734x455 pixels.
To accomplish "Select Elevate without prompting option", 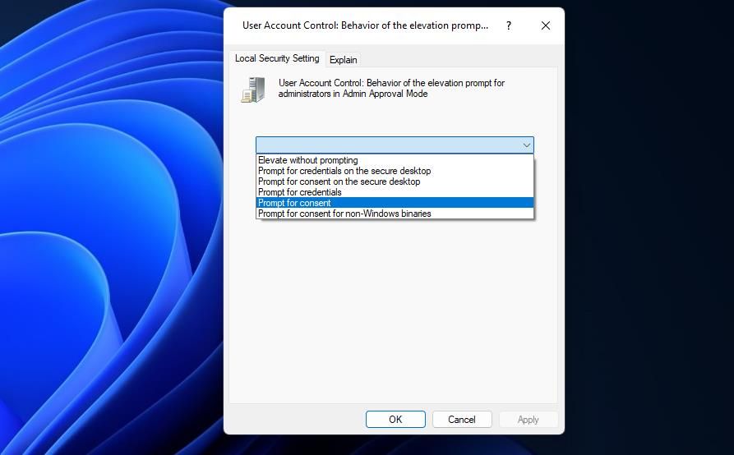I will [x=395, y=160].
